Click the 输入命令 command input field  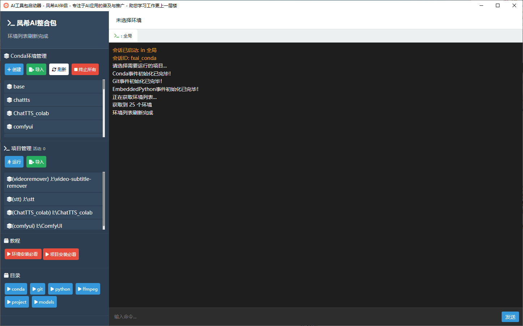click(304, 317)
